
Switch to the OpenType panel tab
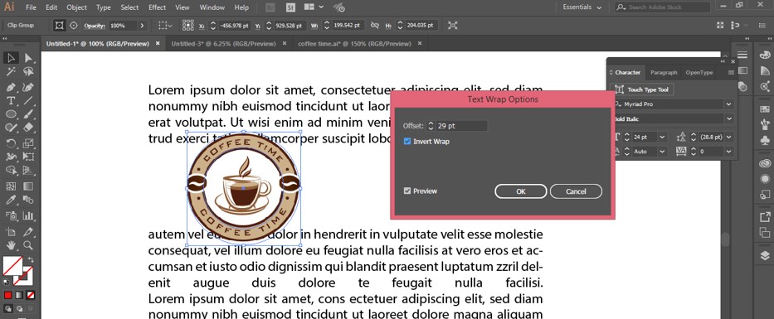pos(699,72)
